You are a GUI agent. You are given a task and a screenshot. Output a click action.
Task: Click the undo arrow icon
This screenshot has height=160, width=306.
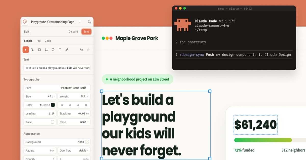tap(81, 50)
